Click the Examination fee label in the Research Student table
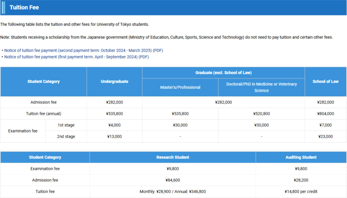The image size is (347, 198). 45,169
